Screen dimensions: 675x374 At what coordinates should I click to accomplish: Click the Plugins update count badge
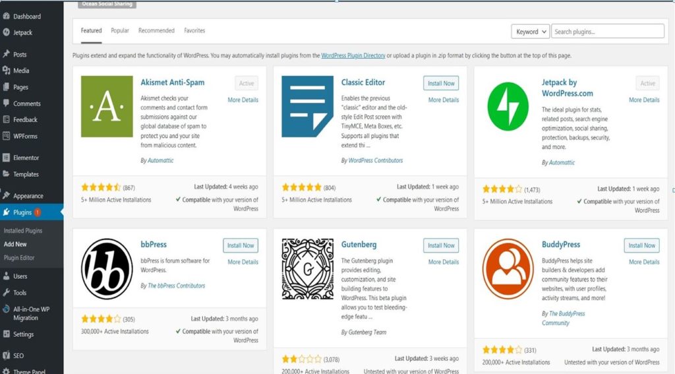(38, 212)
